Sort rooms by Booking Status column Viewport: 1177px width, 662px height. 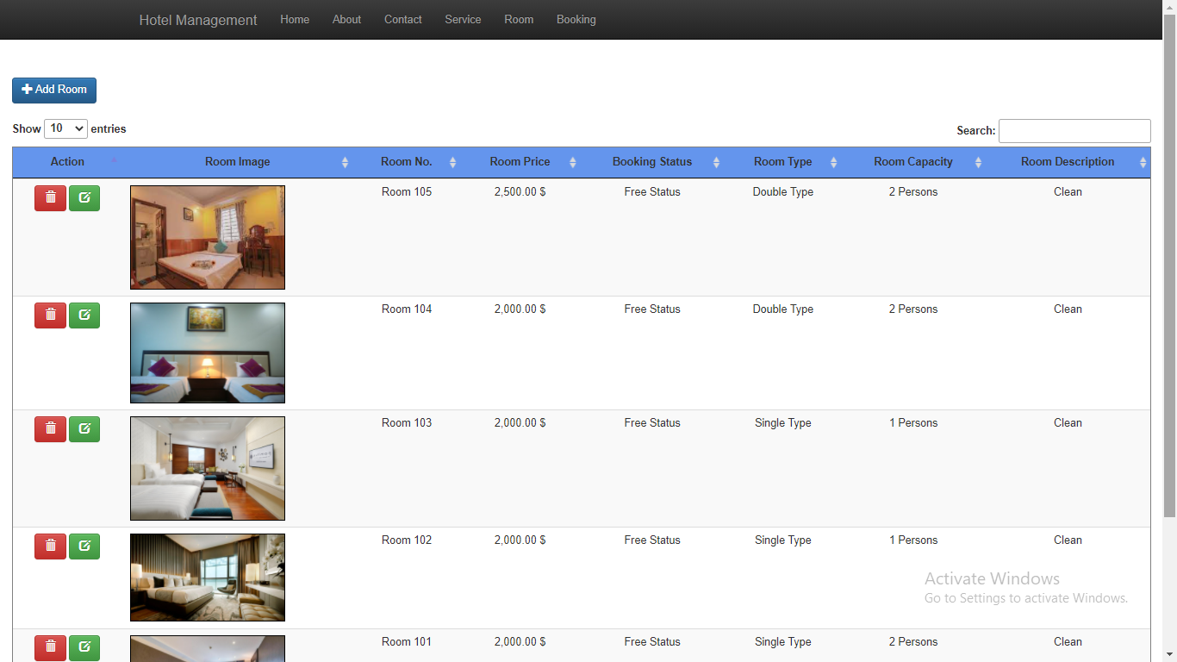(652, 161)
